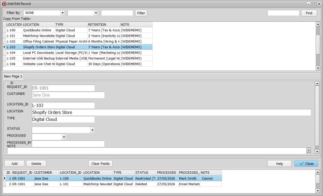Click the Help button
Screen dimensions: 323x196
click(280, 163)
